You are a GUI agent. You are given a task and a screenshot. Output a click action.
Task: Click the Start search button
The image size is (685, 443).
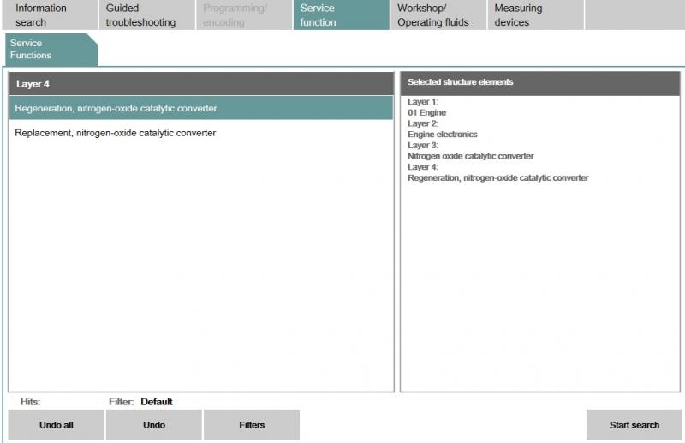[634, 425]
